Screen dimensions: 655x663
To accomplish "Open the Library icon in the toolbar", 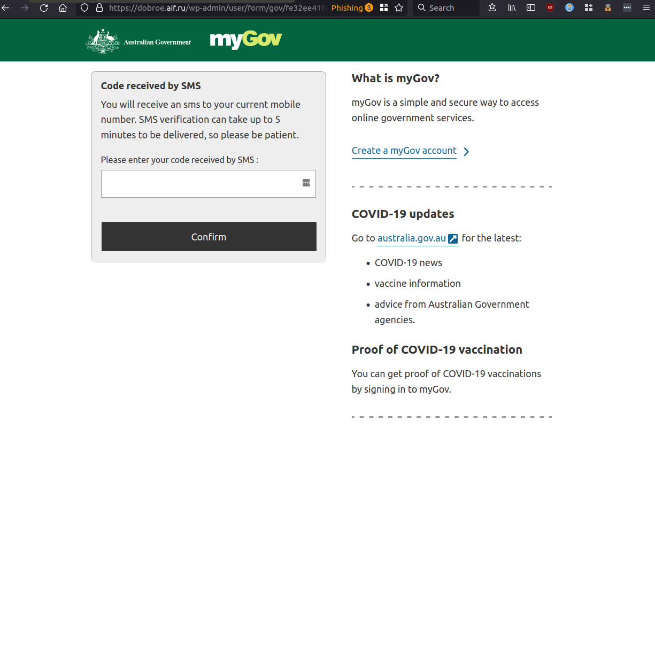I will (x=512, y=7).
